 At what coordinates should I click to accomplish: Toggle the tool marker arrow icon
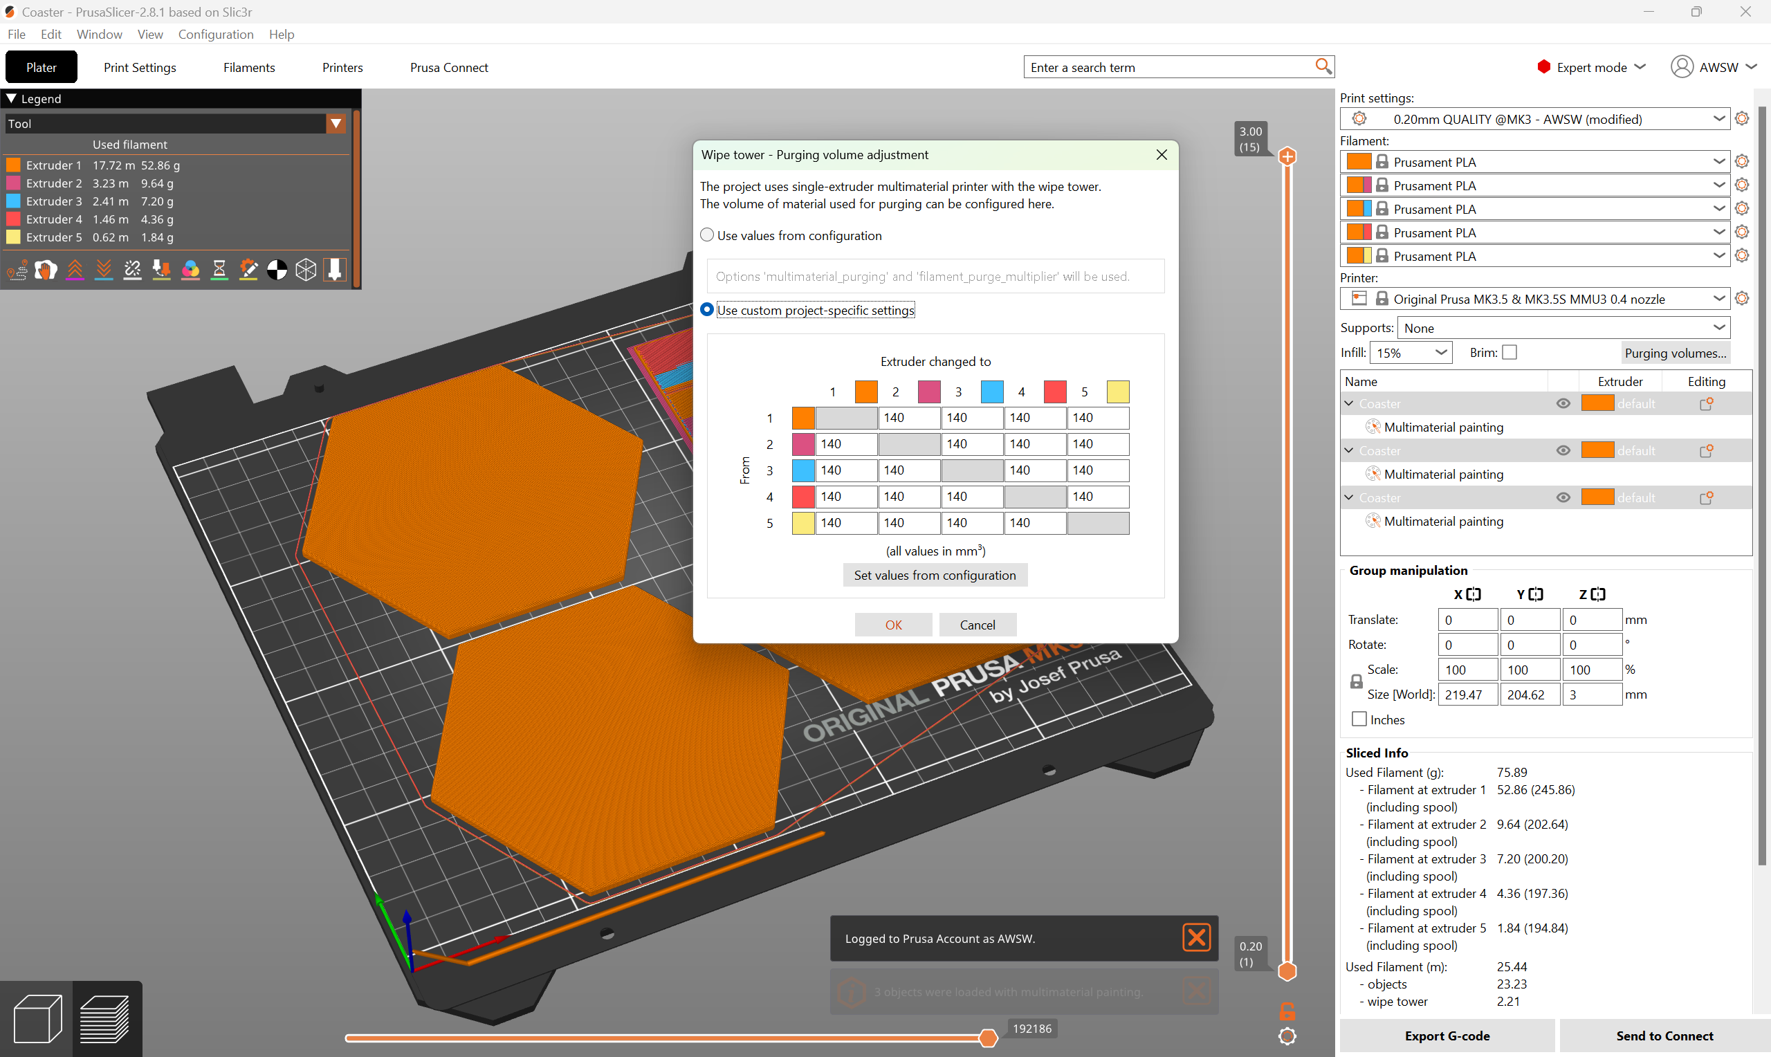coord(335,270)
